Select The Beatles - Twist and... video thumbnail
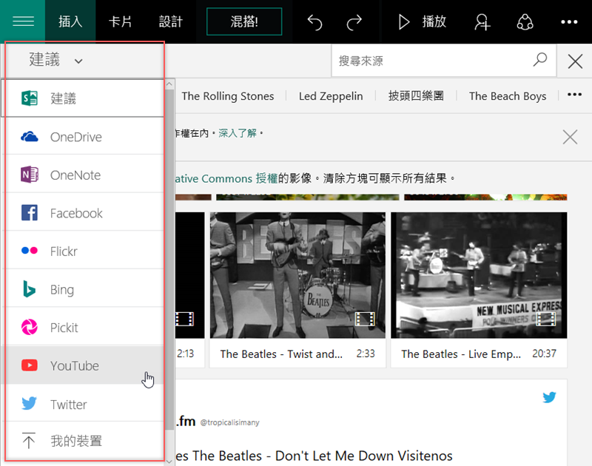 297,275
